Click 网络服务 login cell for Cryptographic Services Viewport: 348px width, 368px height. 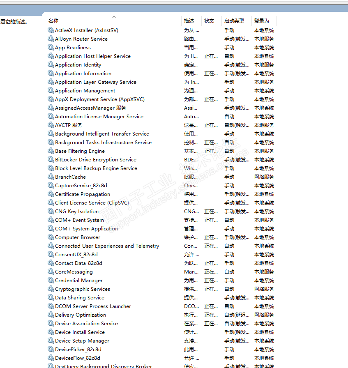[x=264, y=289]
